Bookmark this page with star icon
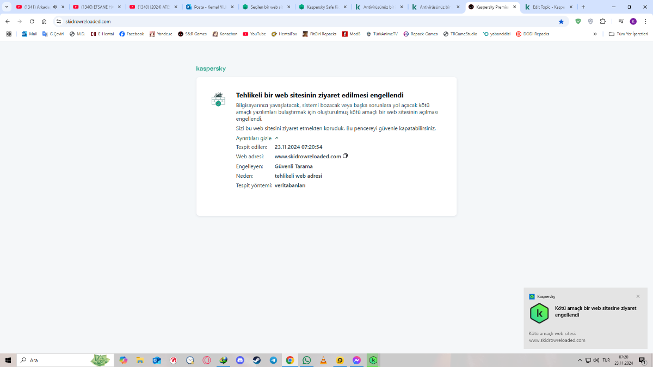This screenshot has height=367, width=653. point(561,21)
